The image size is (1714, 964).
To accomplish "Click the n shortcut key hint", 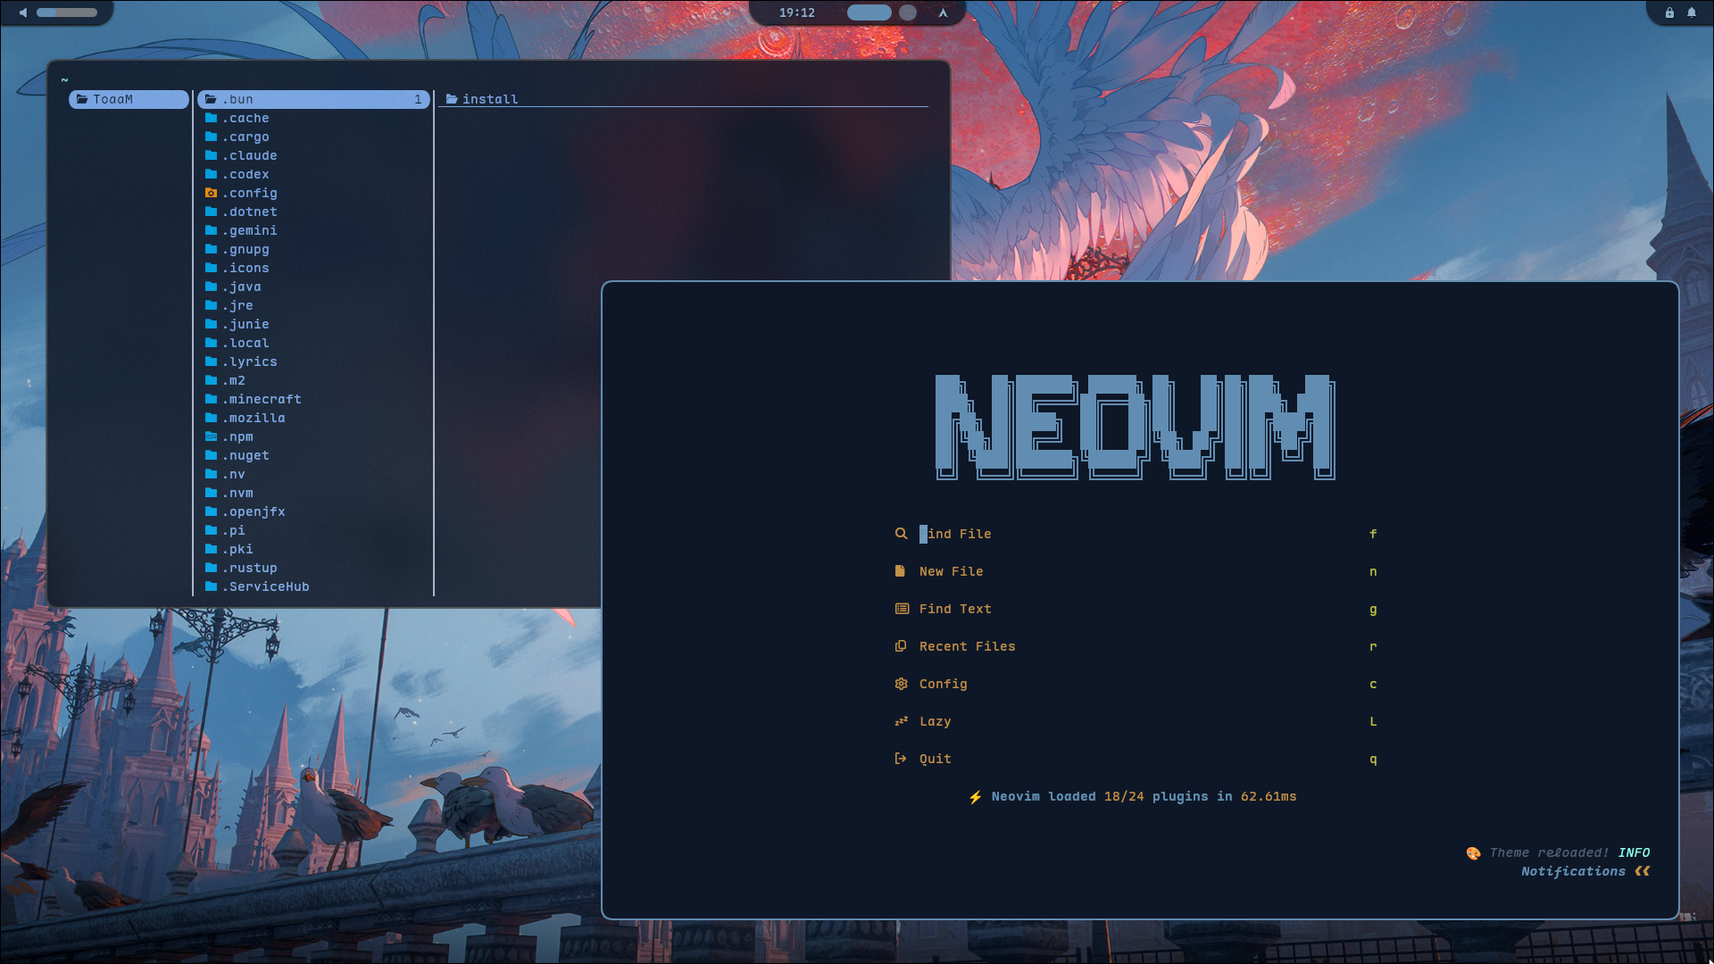I will 1373,571.
